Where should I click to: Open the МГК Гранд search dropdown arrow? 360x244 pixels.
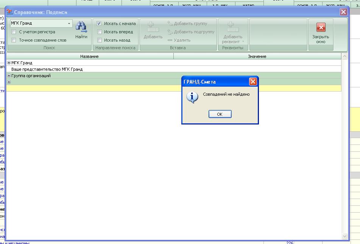[x=69, y=23]
